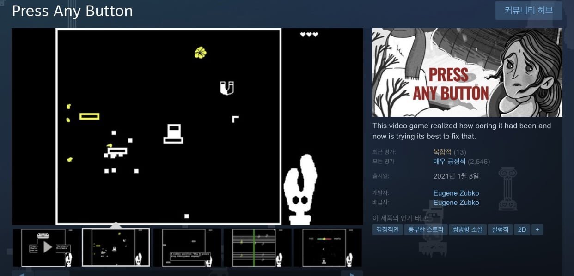Click the plus button to add tags

tap(537, 229)
